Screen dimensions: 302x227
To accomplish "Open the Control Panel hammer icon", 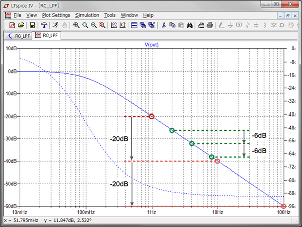I will click(x=44, y=25).
